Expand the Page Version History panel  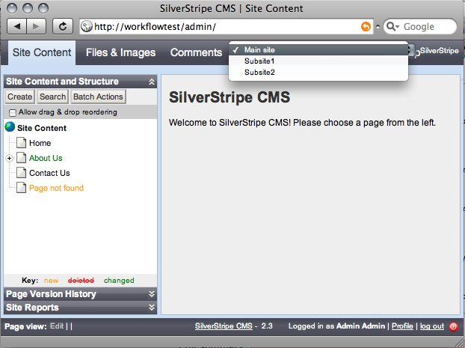(152, 294)
